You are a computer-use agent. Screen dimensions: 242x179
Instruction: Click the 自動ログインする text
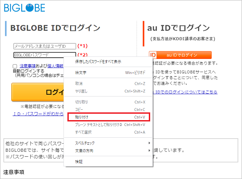click(x=28, y=71)
